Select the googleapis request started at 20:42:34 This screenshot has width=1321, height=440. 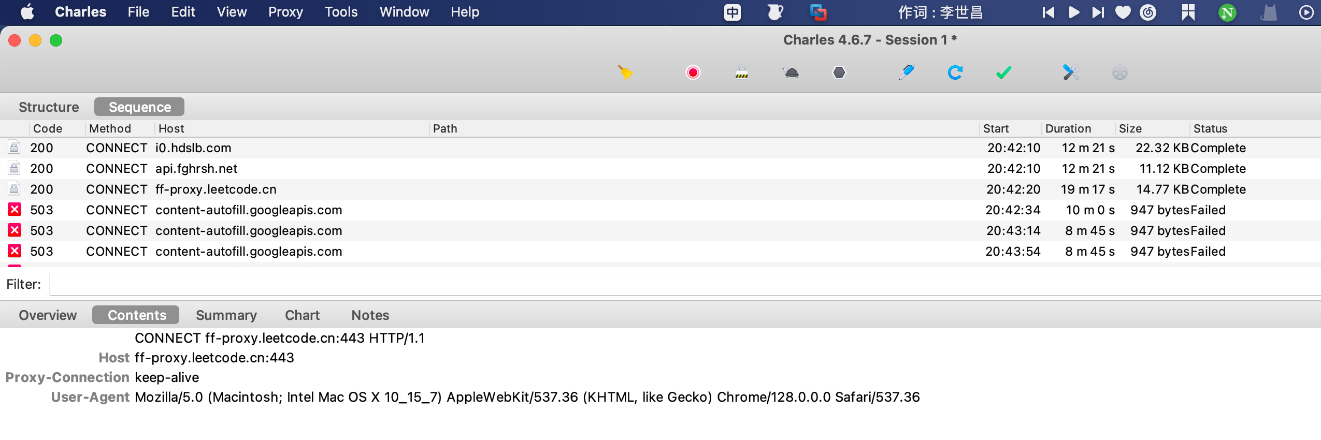coord(660,210)
